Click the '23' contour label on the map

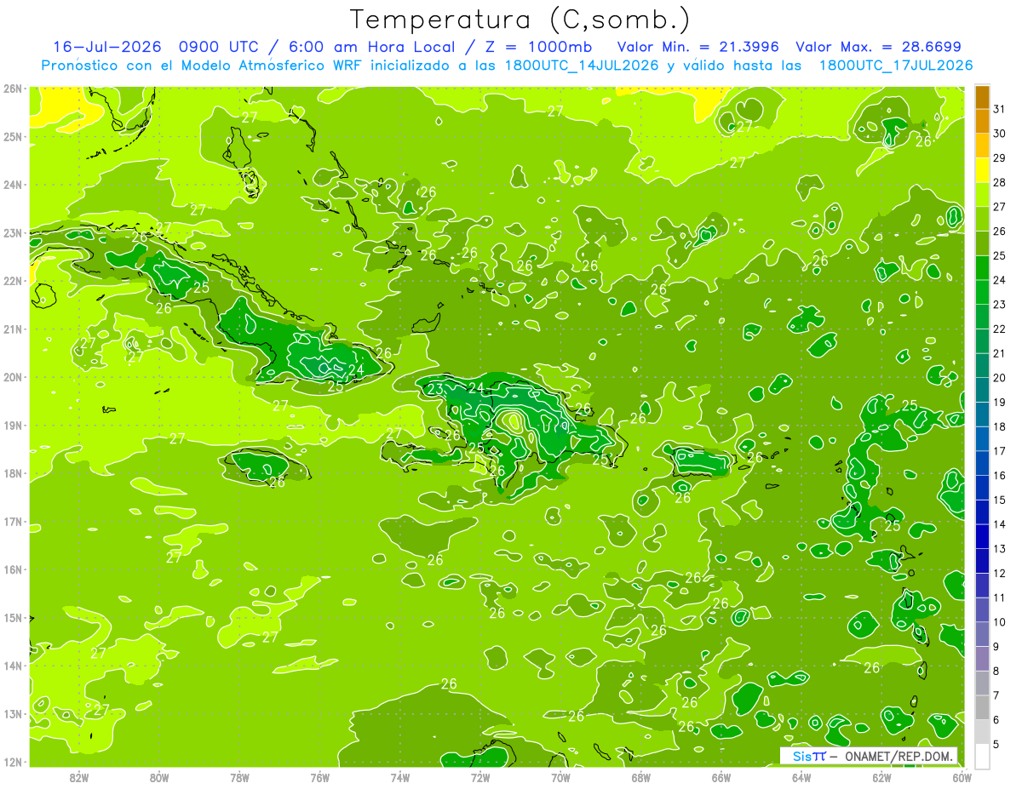435,390
